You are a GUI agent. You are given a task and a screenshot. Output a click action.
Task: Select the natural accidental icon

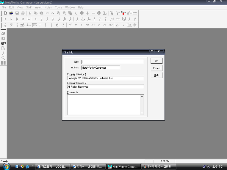pos(5,19)
